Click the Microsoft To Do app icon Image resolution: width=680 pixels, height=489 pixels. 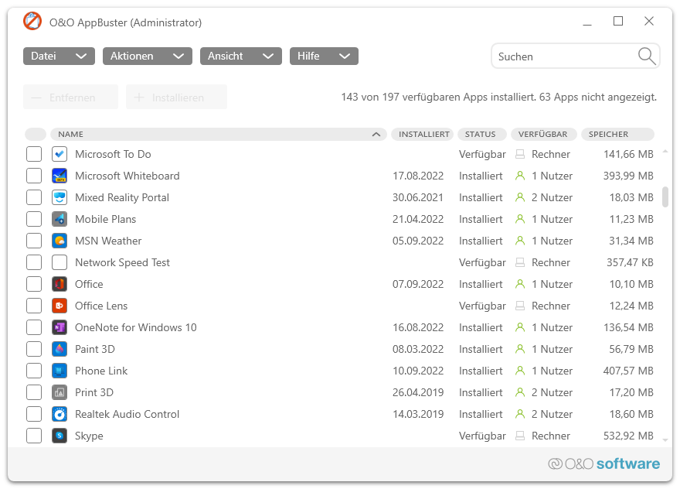click(x=59, y=154)
